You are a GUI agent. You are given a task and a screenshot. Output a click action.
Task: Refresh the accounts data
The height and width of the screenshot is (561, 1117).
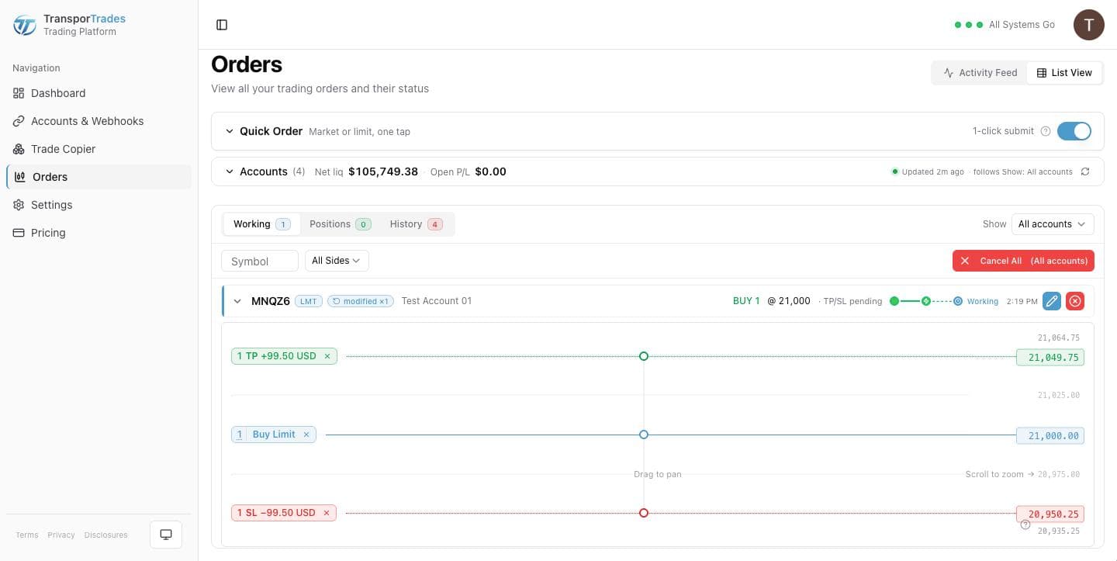(1085, 171)
